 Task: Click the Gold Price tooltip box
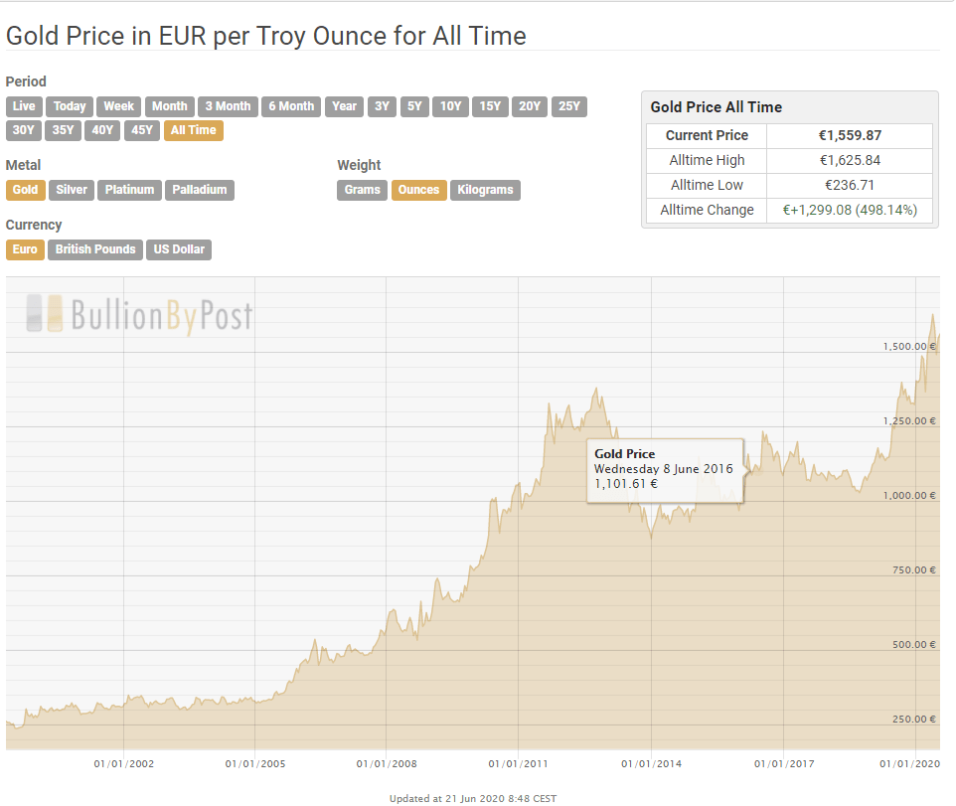pyautogui.click(x=665, y=469)
